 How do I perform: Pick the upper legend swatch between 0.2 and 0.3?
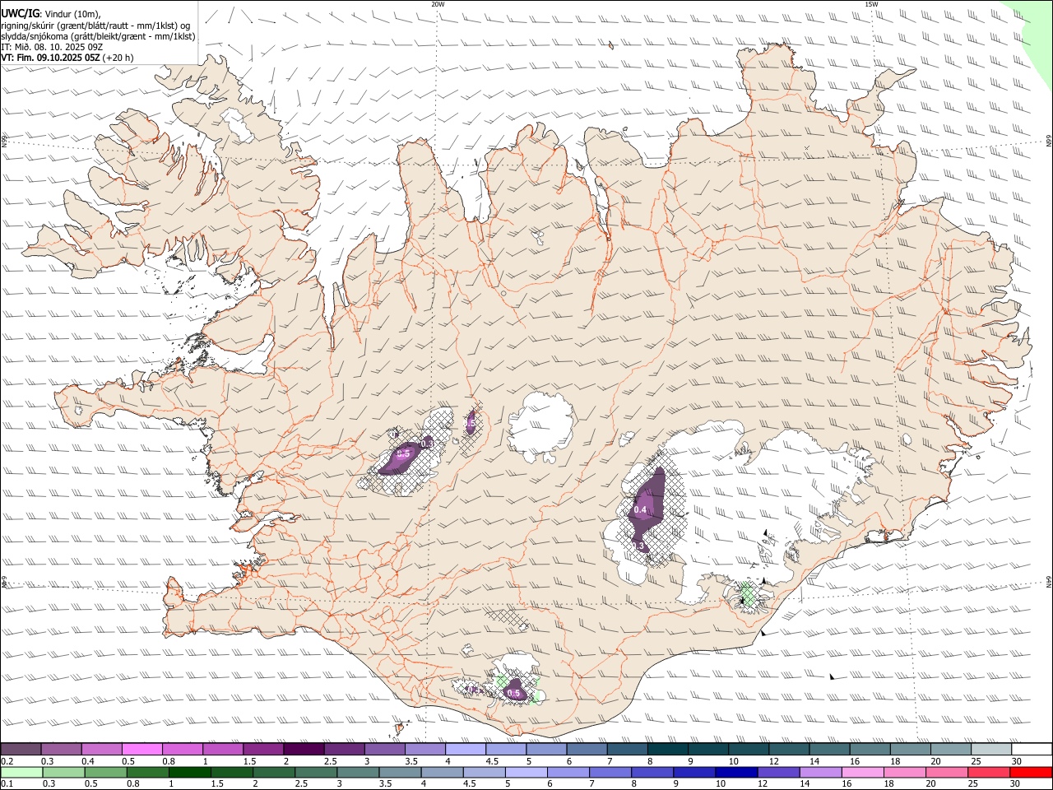point(21,749)
